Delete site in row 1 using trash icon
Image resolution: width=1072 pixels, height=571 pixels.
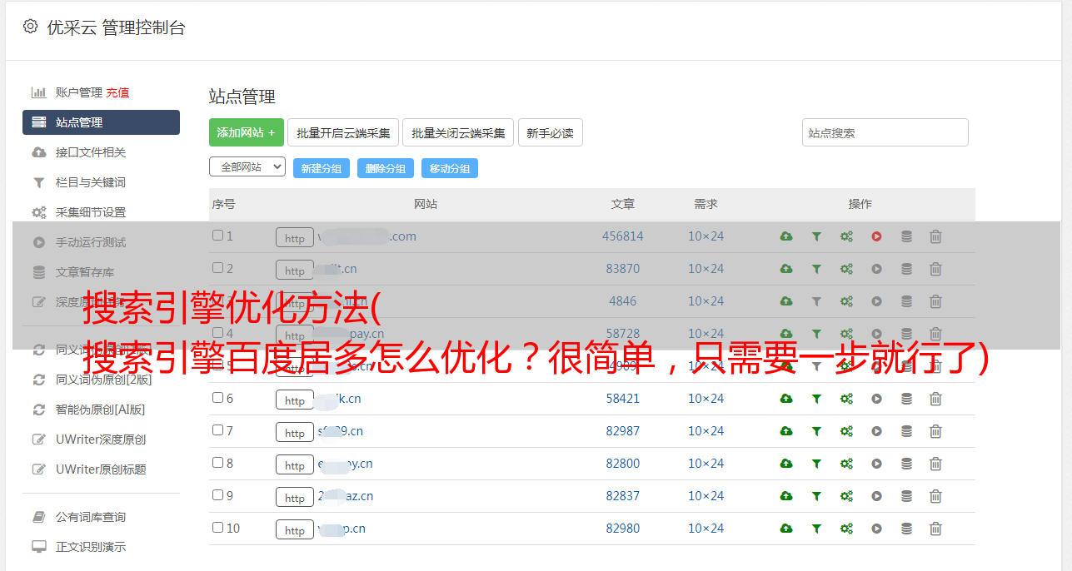click(x=935, y=236)
